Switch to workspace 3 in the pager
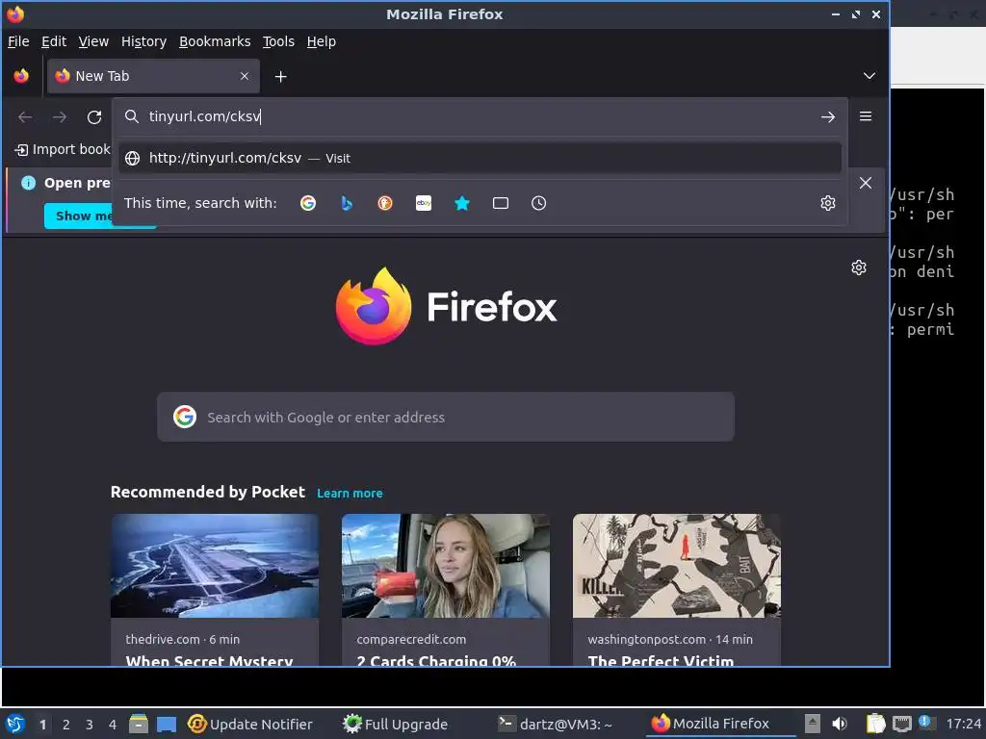Screen dimensions: 986x739 click(x=90, y=725)
